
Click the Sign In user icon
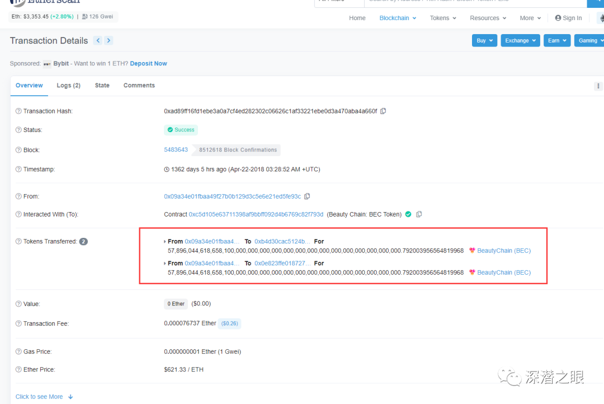pyautogui.click(x=558, y=18)
